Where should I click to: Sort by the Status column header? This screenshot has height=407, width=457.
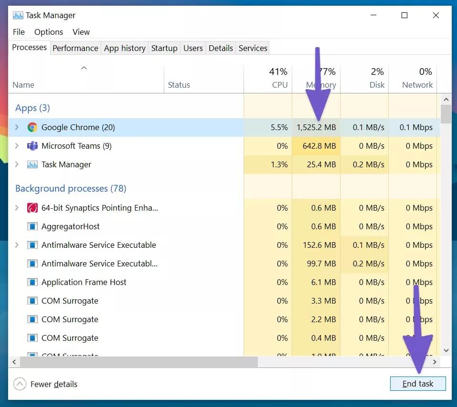tap(204, 79)
